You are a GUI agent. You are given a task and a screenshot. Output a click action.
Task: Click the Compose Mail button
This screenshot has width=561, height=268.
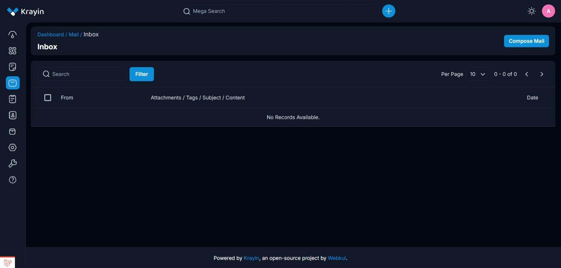[x=526, y=41]
